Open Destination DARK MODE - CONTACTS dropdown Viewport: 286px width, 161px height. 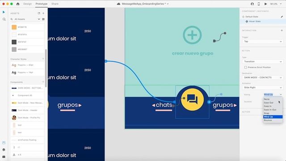coord(263,77)
